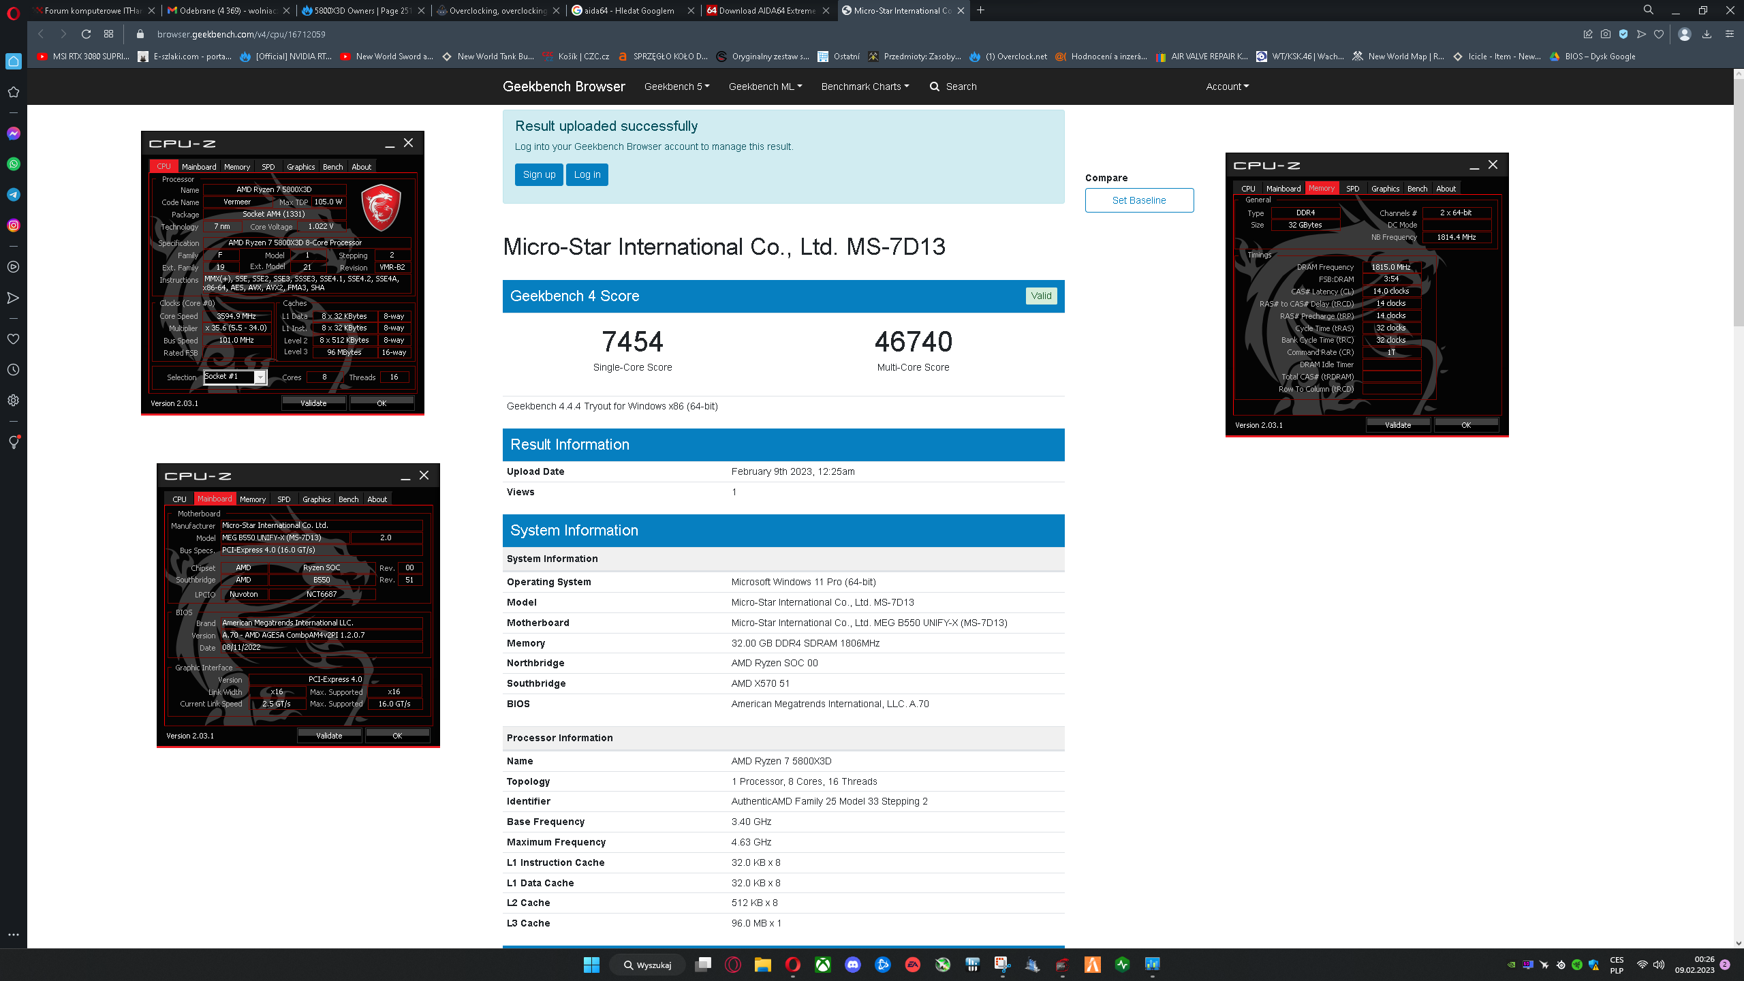Switch to the Mainboard tab in the CPU-Z CPU window
This screenshot has width=1744, height=981.
tap(199, 167)
